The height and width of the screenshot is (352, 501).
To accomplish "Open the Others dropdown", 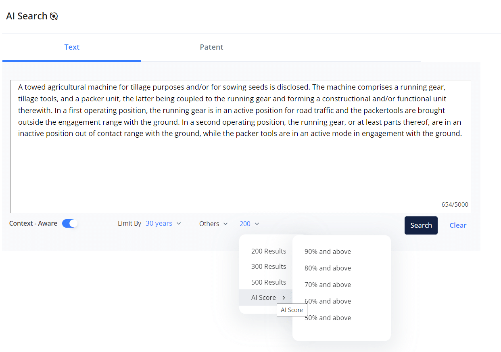I will coord(213,224).
